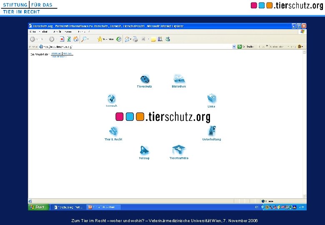Open the Bearbeiten menu
Image resolution: width=325 pixels, height=225 pixels.
(43, 32)
